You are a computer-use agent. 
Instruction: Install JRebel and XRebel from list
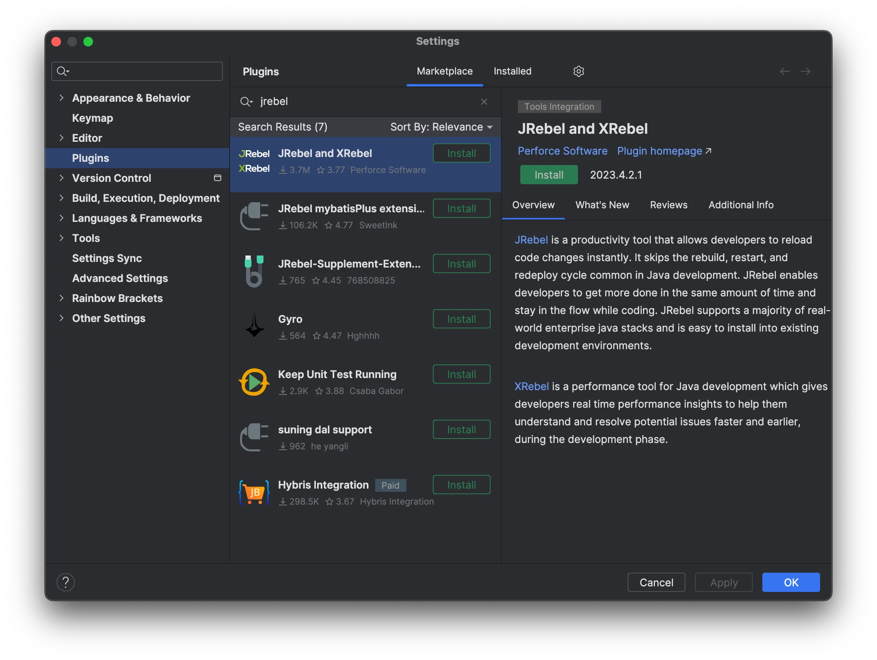tap(461, 153)
